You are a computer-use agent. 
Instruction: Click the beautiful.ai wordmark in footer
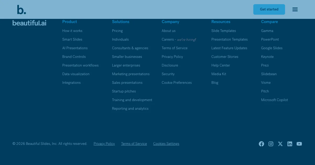click(29, 23)
